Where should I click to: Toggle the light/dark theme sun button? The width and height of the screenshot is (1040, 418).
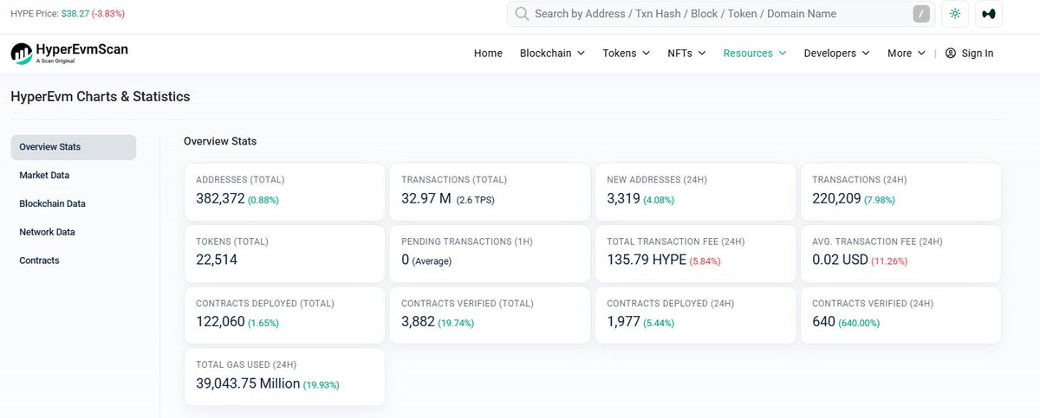point(955,14)
